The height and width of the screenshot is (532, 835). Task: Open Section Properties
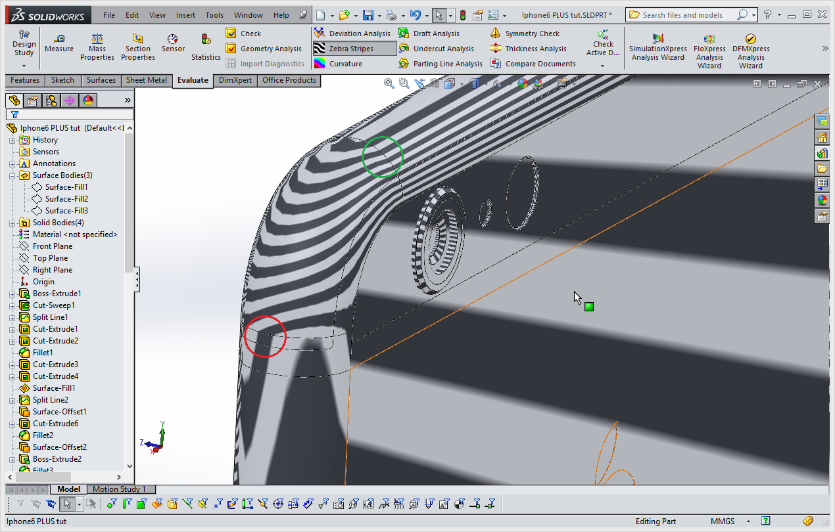(138, 47)
